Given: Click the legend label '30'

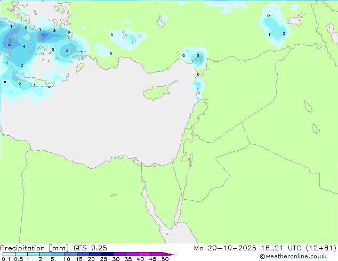Looking at the screenshot, I should tap(116, 259).
